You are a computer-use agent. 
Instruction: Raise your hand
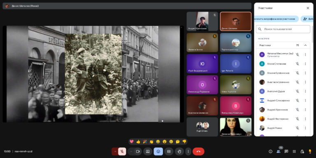coord(179,151)
